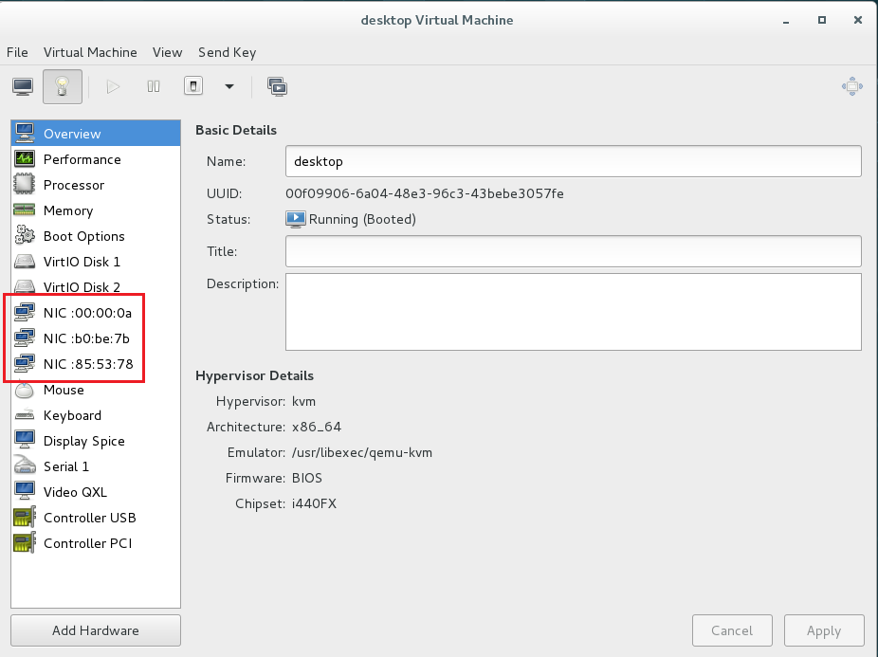Select the Keyboard entry label

tap(73, 415)
